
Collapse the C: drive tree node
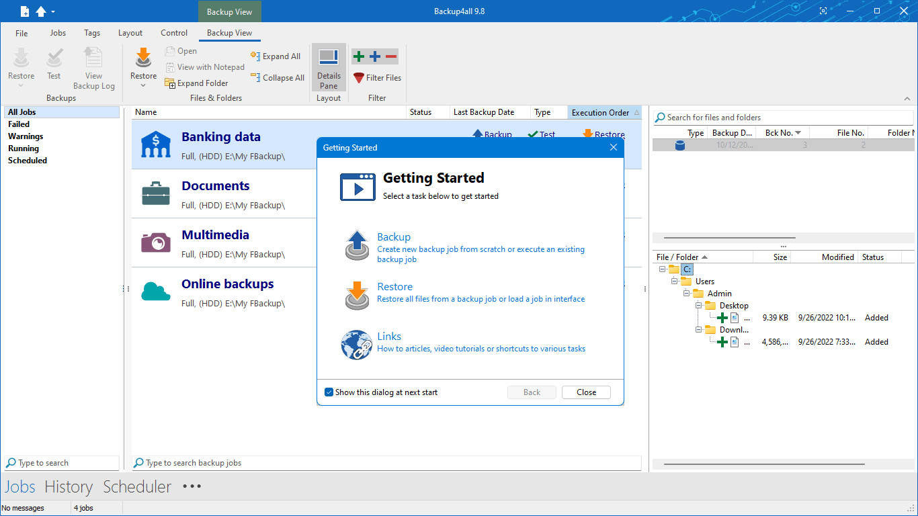(x=663, y=269)
